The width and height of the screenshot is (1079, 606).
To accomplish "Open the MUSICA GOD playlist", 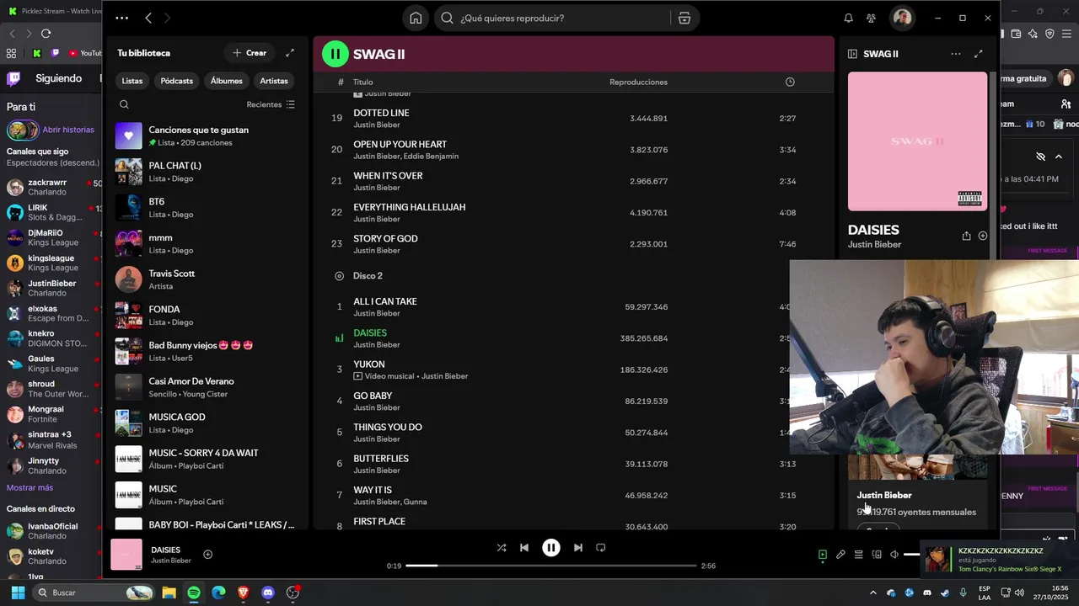I will [x=207, y=423].
